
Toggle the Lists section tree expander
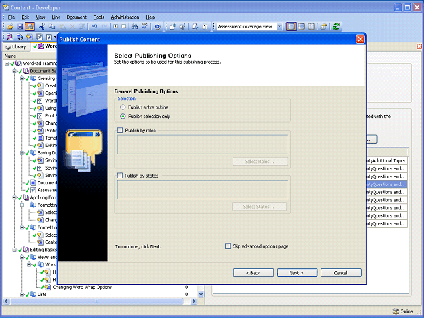[22, 294]
